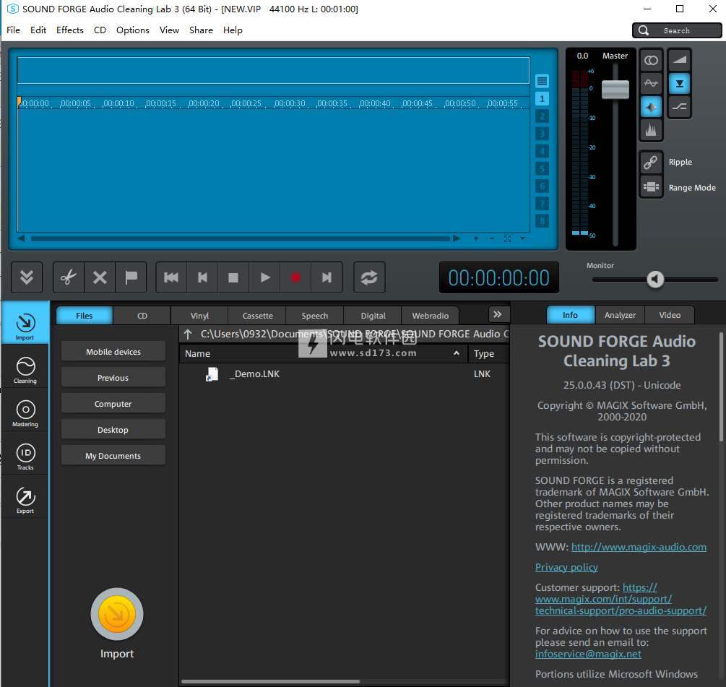Open the Export section
Viewport: 726px width, 687px height.
click(25, 500)
